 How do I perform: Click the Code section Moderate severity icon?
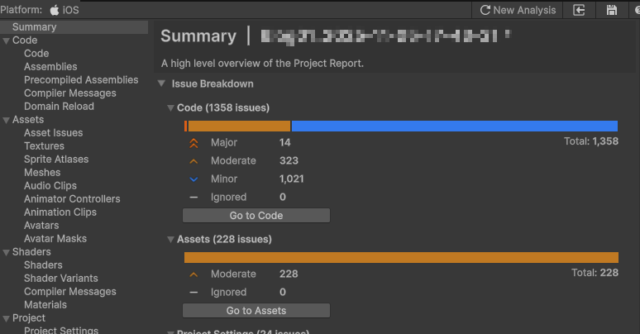(x=193, y=161)
